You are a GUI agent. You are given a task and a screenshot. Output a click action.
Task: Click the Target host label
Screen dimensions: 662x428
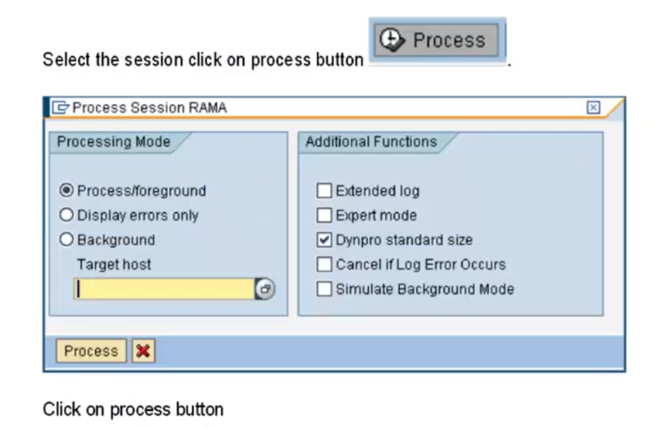tap(114, 264)
